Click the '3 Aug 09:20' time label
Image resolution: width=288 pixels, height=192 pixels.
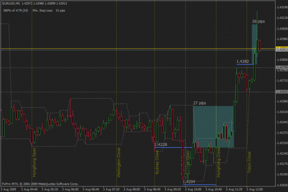(x=173, y=189)
